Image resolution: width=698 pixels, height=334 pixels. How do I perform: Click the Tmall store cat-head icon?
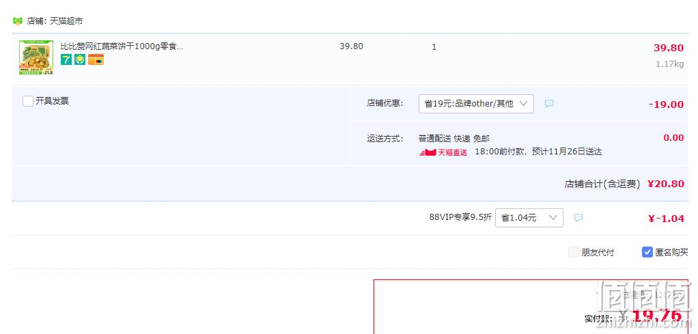point(17,21)
